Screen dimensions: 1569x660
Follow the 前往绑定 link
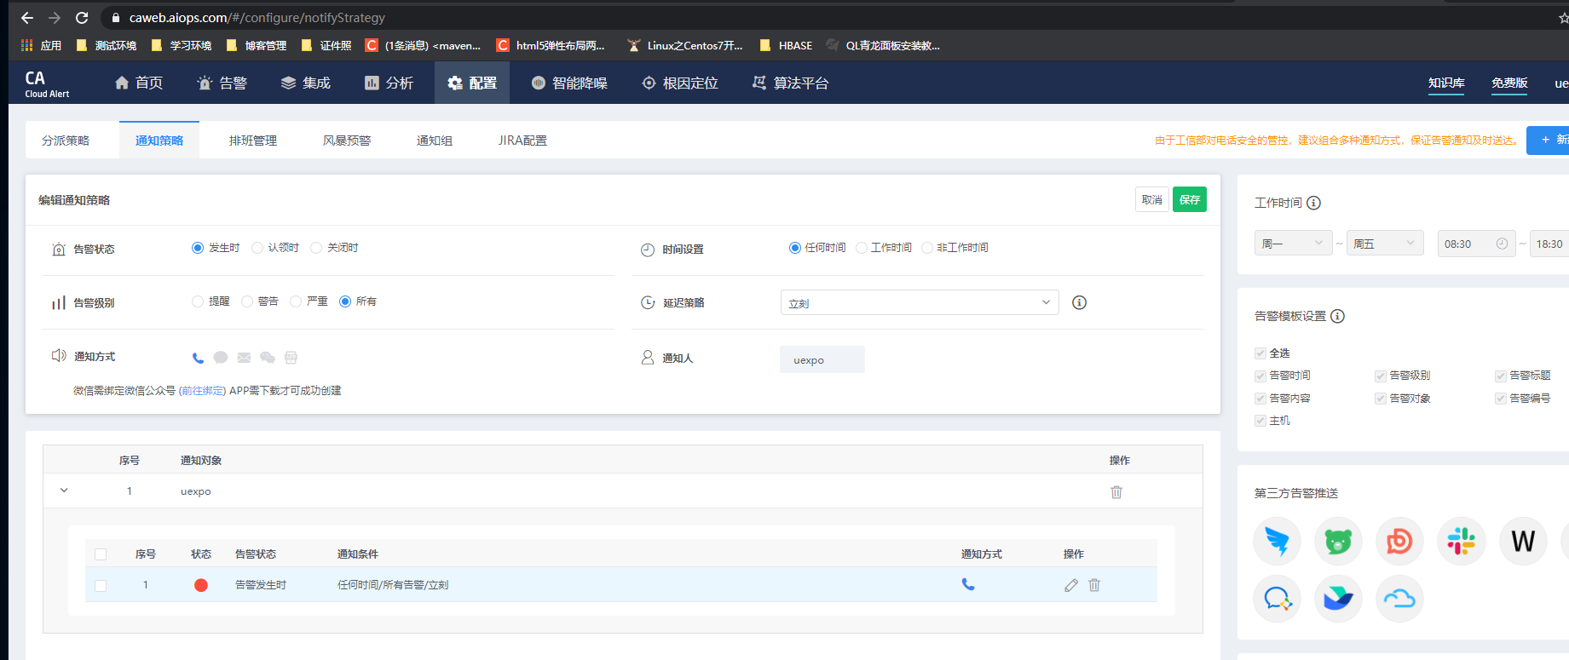(x=203, y=391)
